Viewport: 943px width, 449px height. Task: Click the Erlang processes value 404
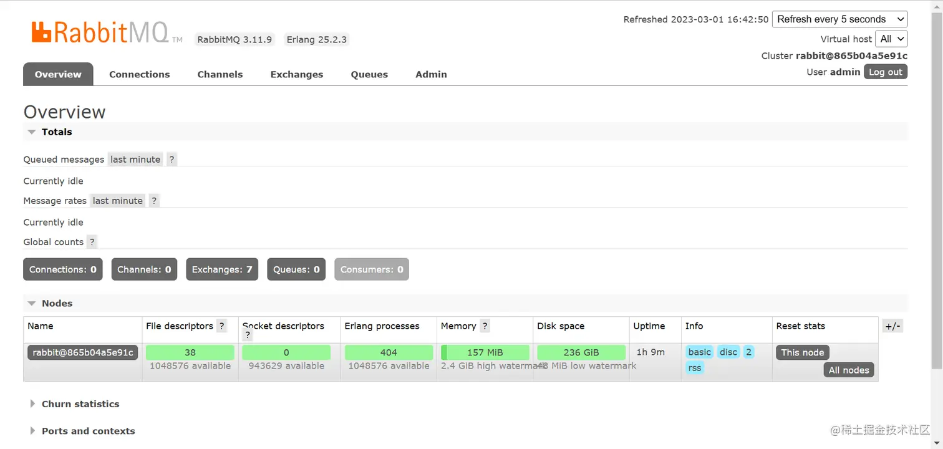coord(389,352)
